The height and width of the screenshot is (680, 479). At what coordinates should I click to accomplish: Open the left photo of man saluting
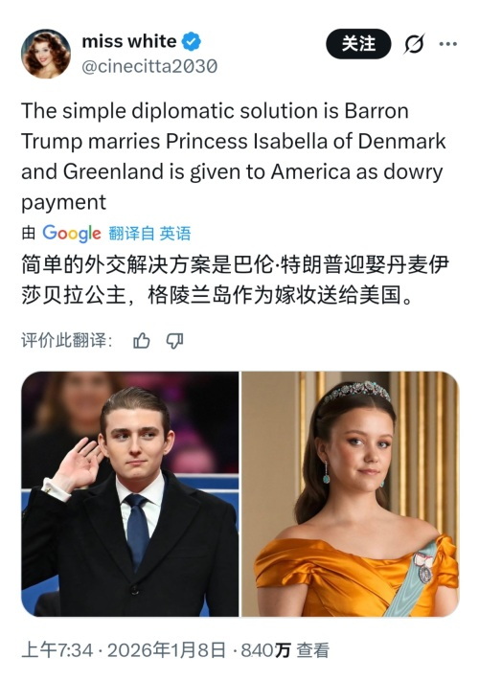pos(129,494)
